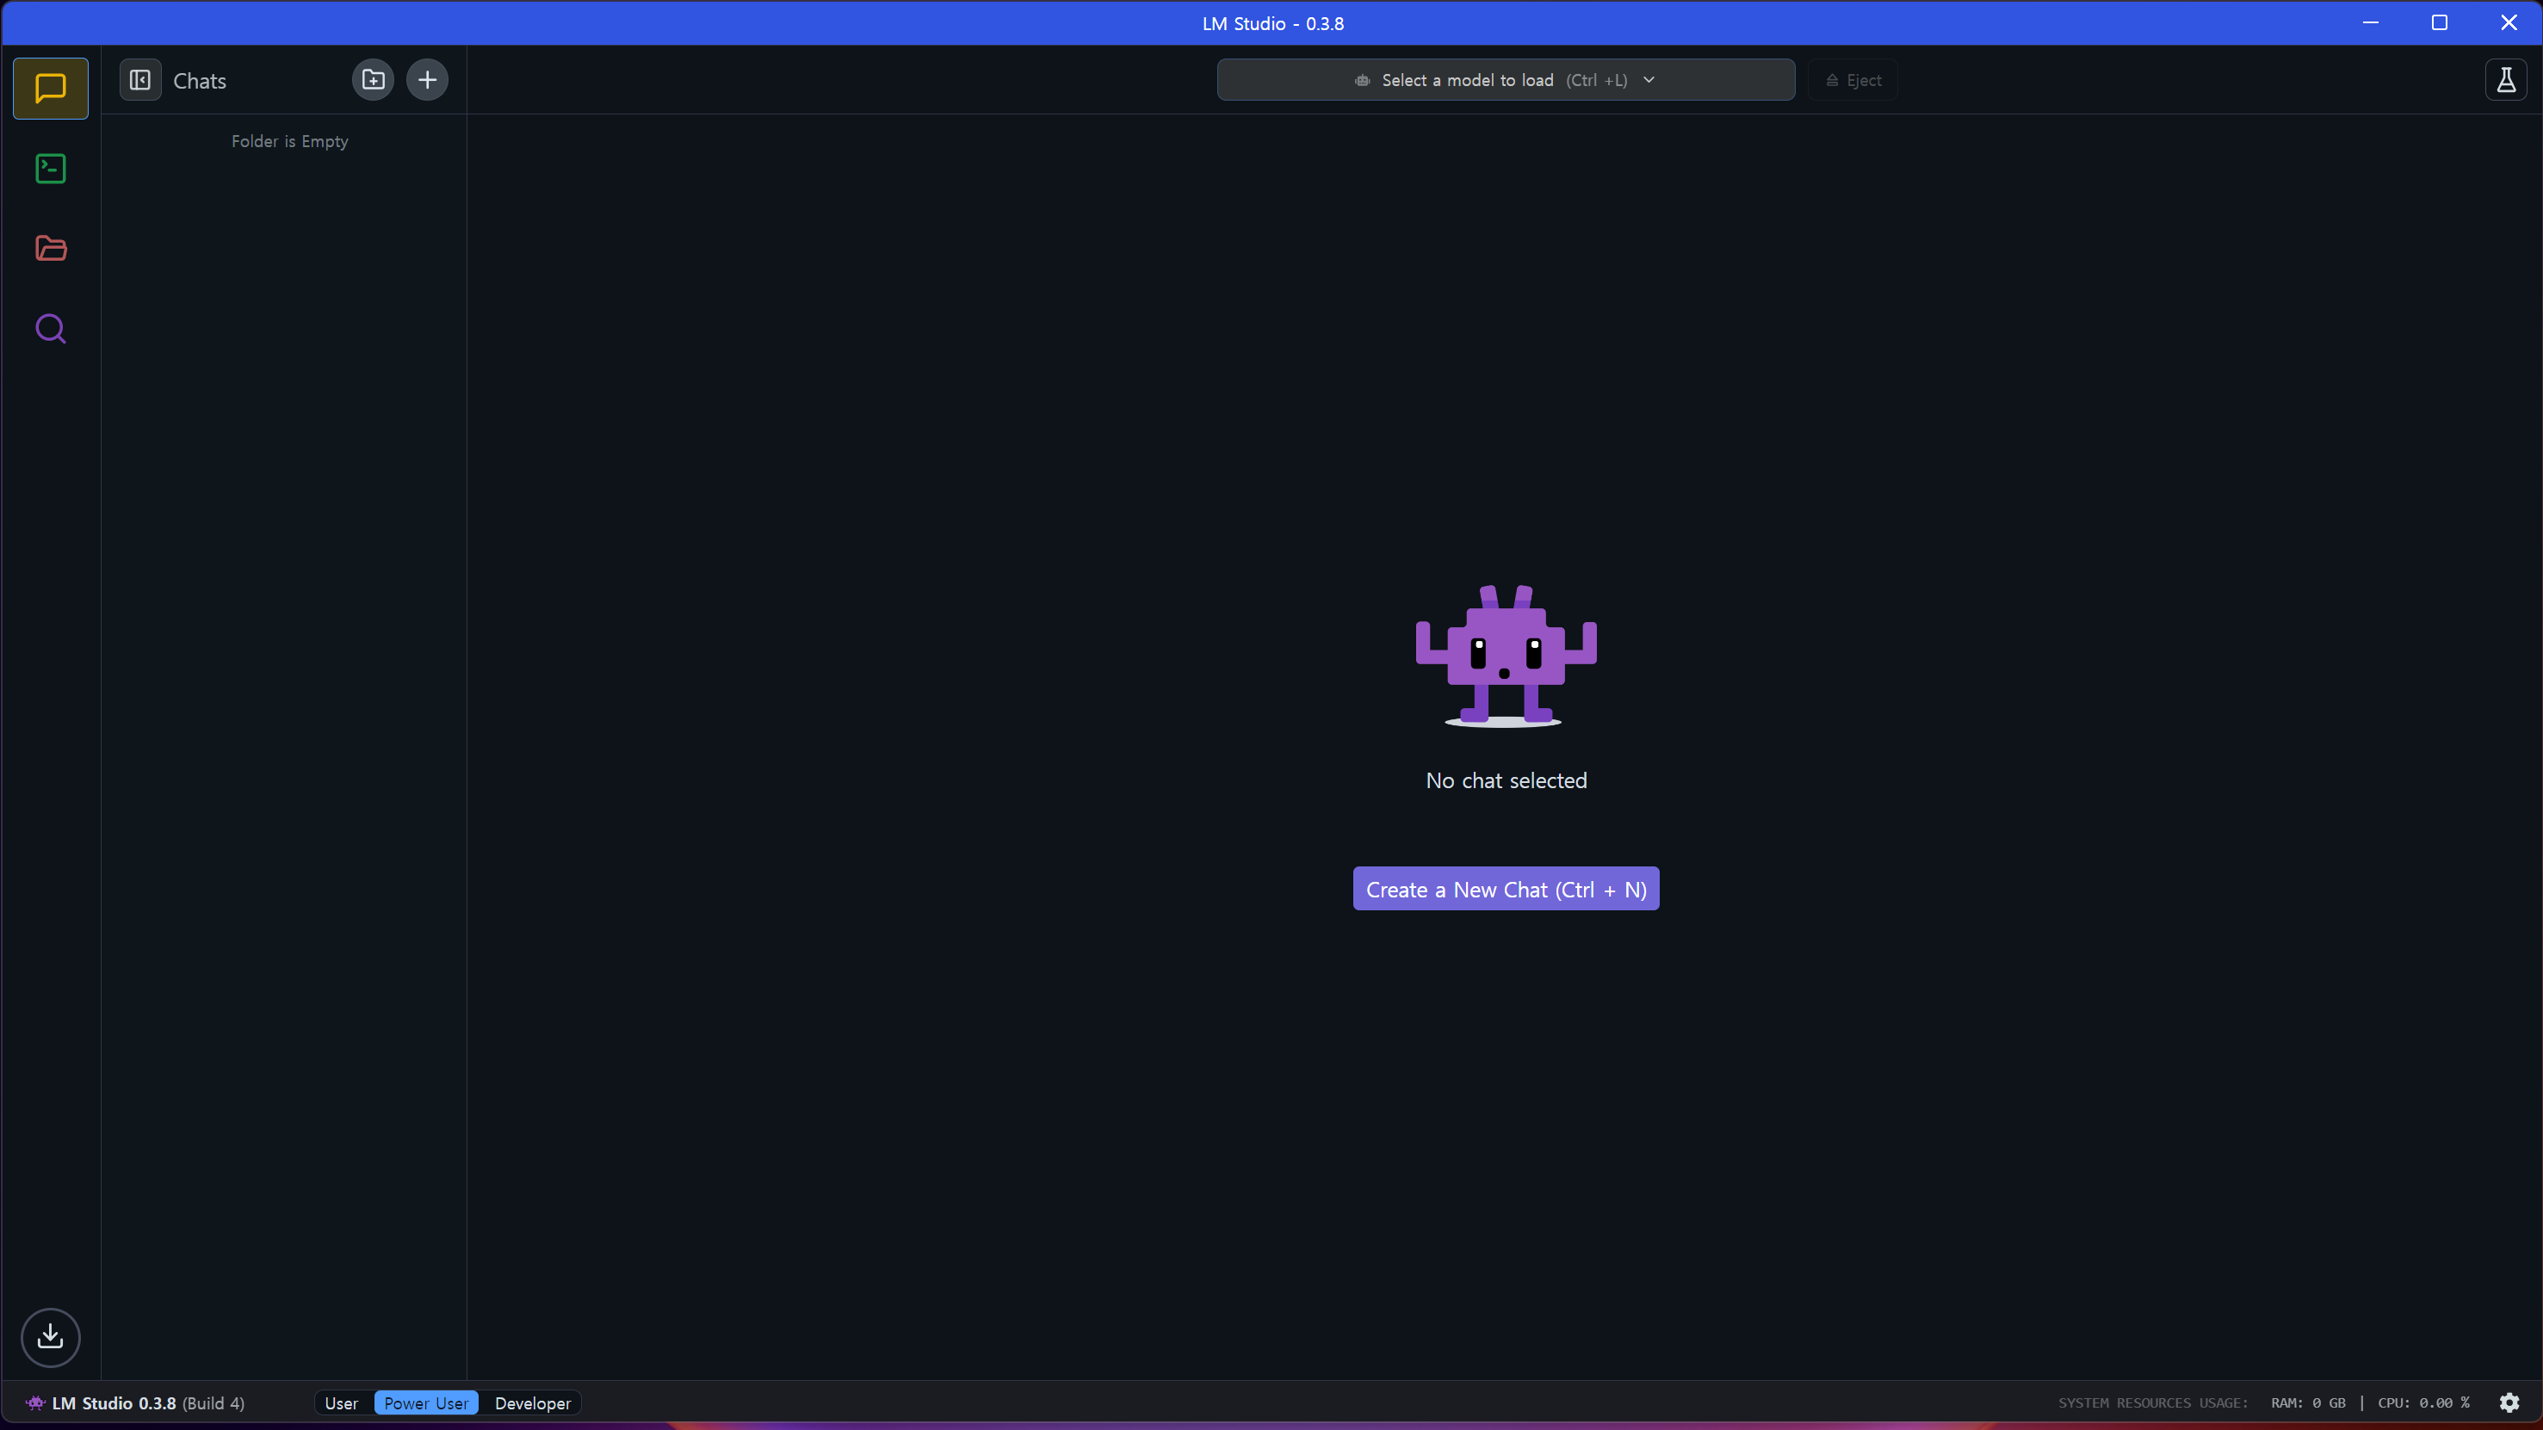Viewport: 2543px width, 1430px height.
Task: Maximize the LM Studio window
Action: 2440,22
